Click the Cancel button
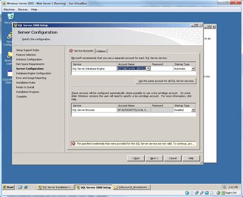Viewport: 243px width, 197px height. [x=173, y=158]
